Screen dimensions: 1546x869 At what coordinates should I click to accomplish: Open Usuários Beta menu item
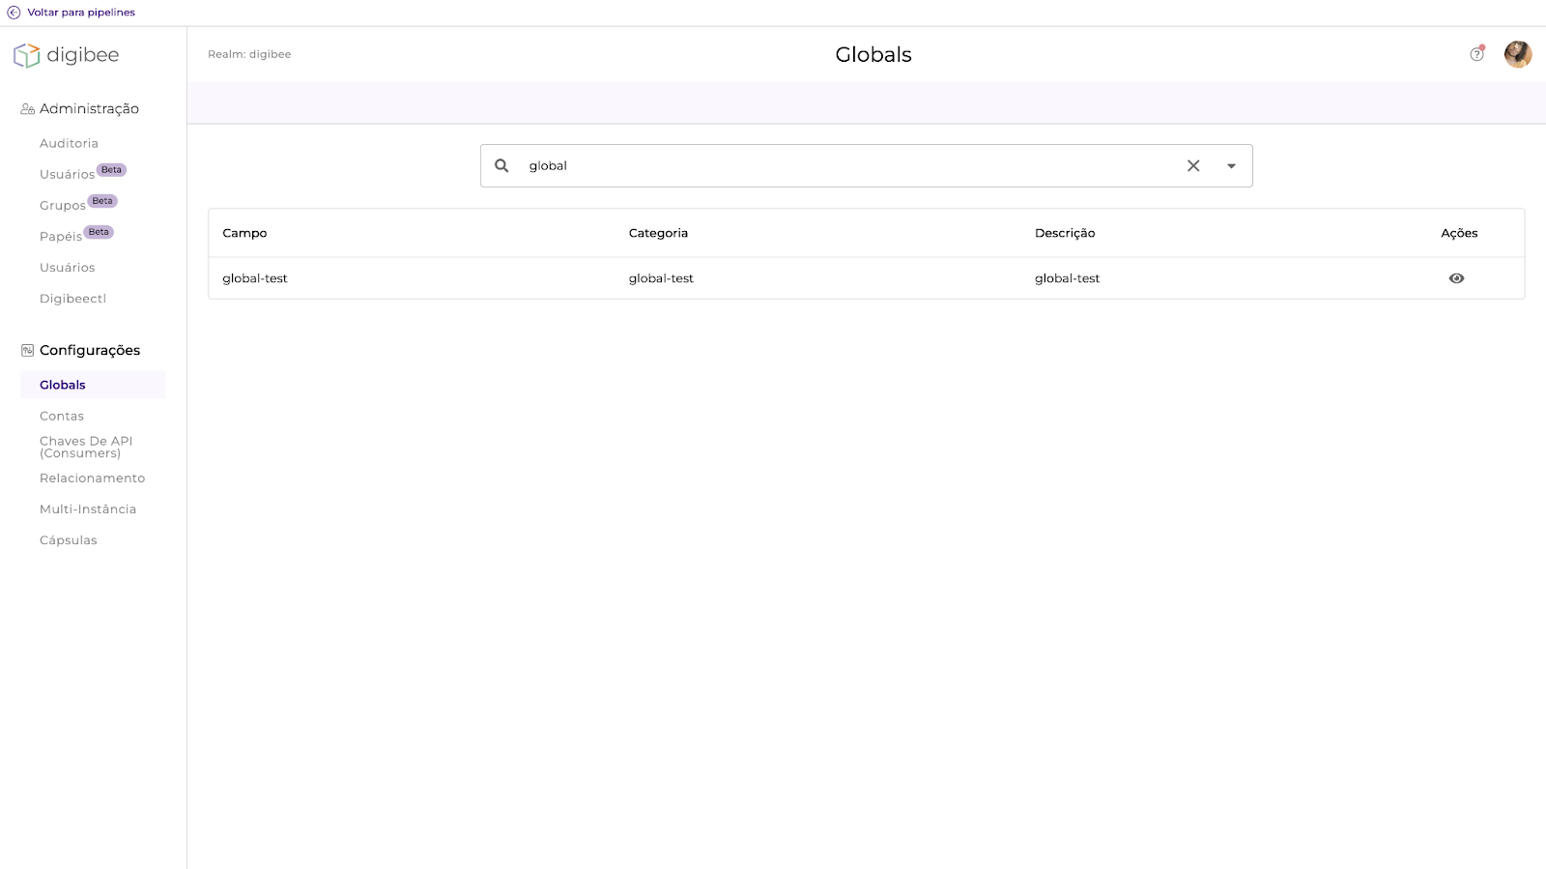(x=68, y=174)
